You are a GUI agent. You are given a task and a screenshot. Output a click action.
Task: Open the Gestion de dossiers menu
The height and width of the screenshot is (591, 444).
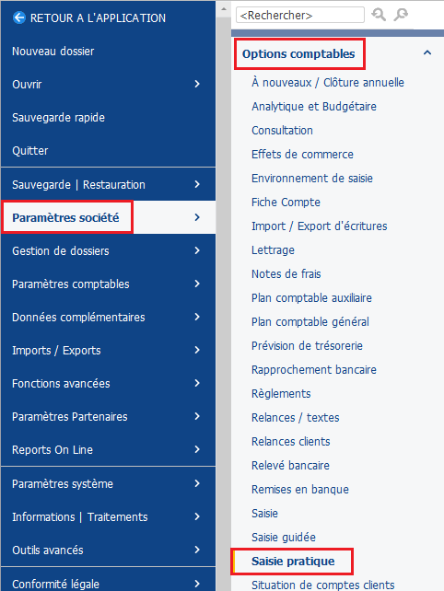tap(109, 250)
